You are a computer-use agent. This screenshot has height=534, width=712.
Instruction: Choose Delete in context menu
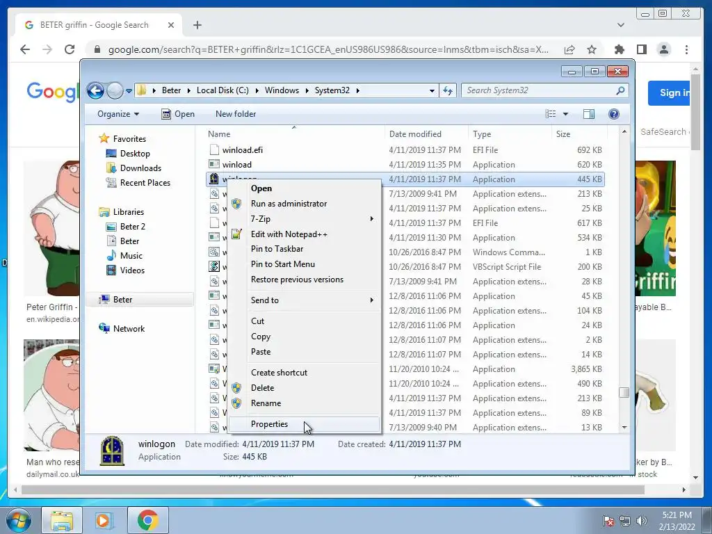point(262,388)
